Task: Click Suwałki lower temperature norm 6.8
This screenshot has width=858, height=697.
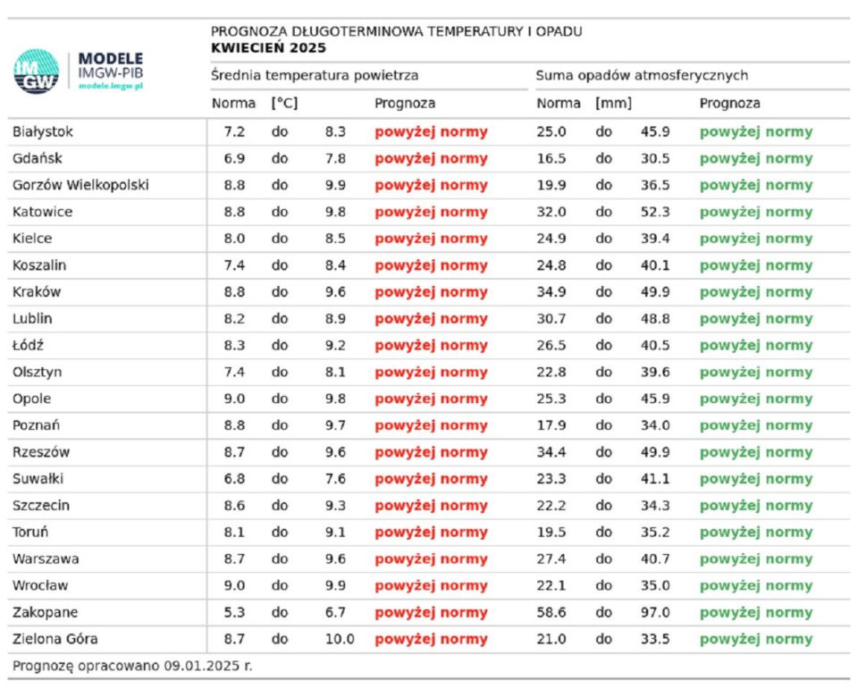Action: [x=234, y=479]
